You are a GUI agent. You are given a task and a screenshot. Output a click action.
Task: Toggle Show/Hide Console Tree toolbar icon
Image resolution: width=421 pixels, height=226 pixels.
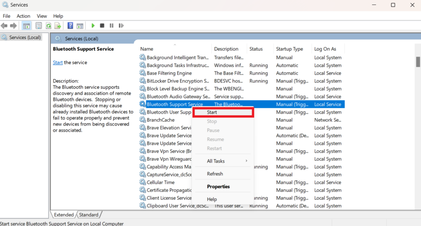26,26
